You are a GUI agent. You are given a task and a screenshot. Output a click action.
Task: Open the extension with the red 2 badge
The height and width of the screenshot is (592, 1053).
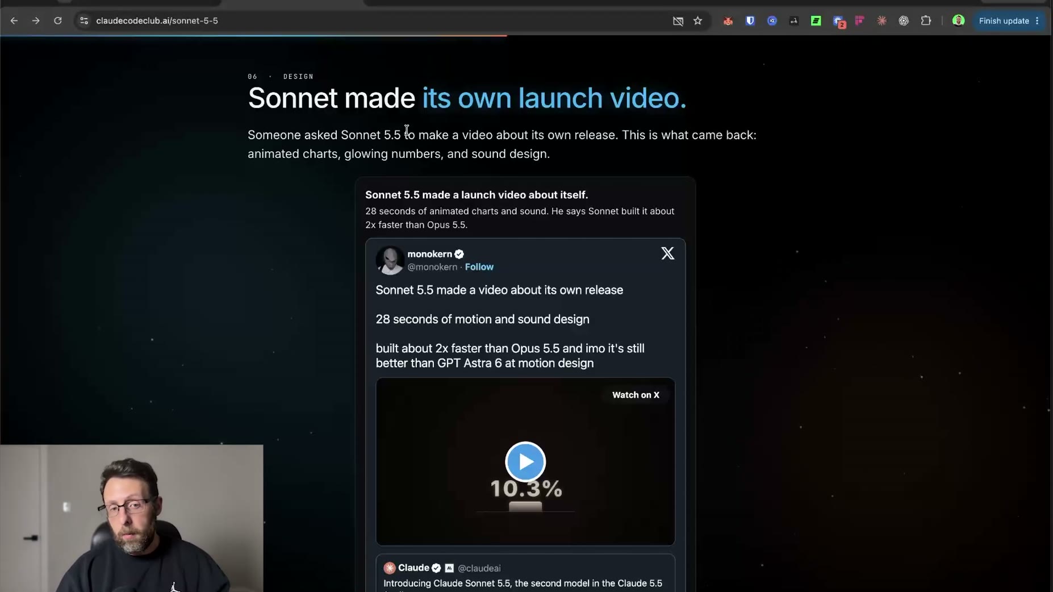tap(839, 22)
